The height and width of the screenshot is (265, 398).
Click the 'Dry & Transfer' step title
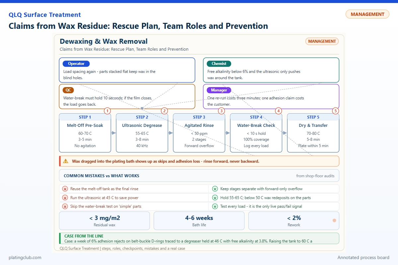click(x=313, y=126)
